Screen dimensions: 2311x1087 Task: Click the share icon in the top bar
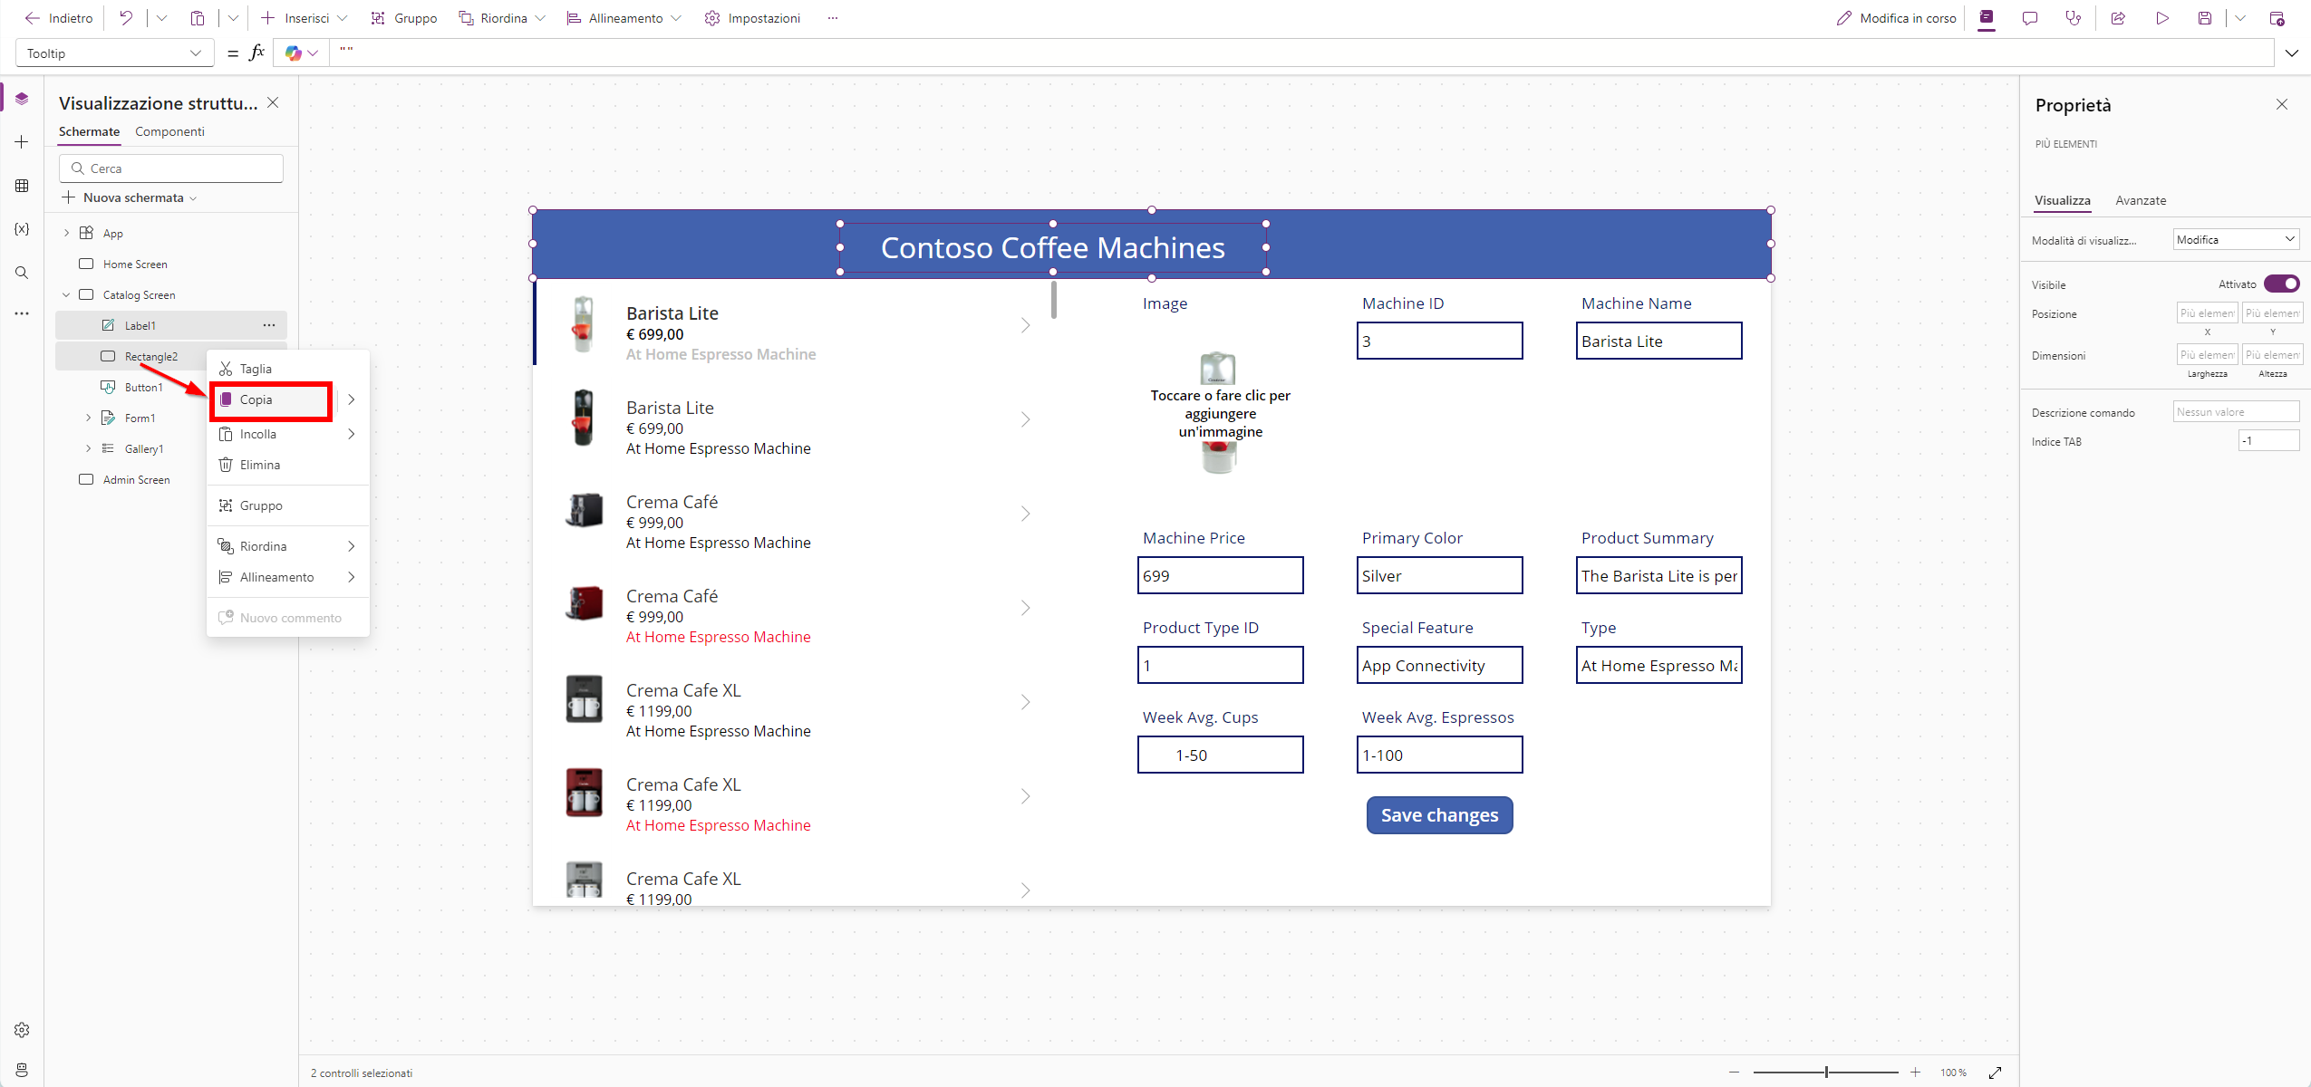click(2118, 18)
